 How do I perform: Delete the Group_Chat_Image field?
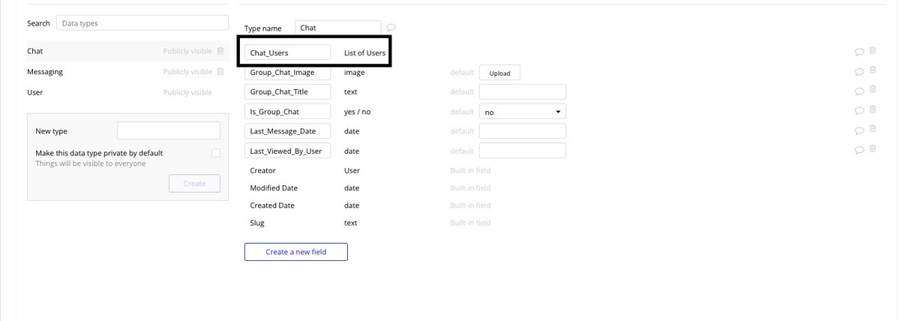(x=872, y=71)
